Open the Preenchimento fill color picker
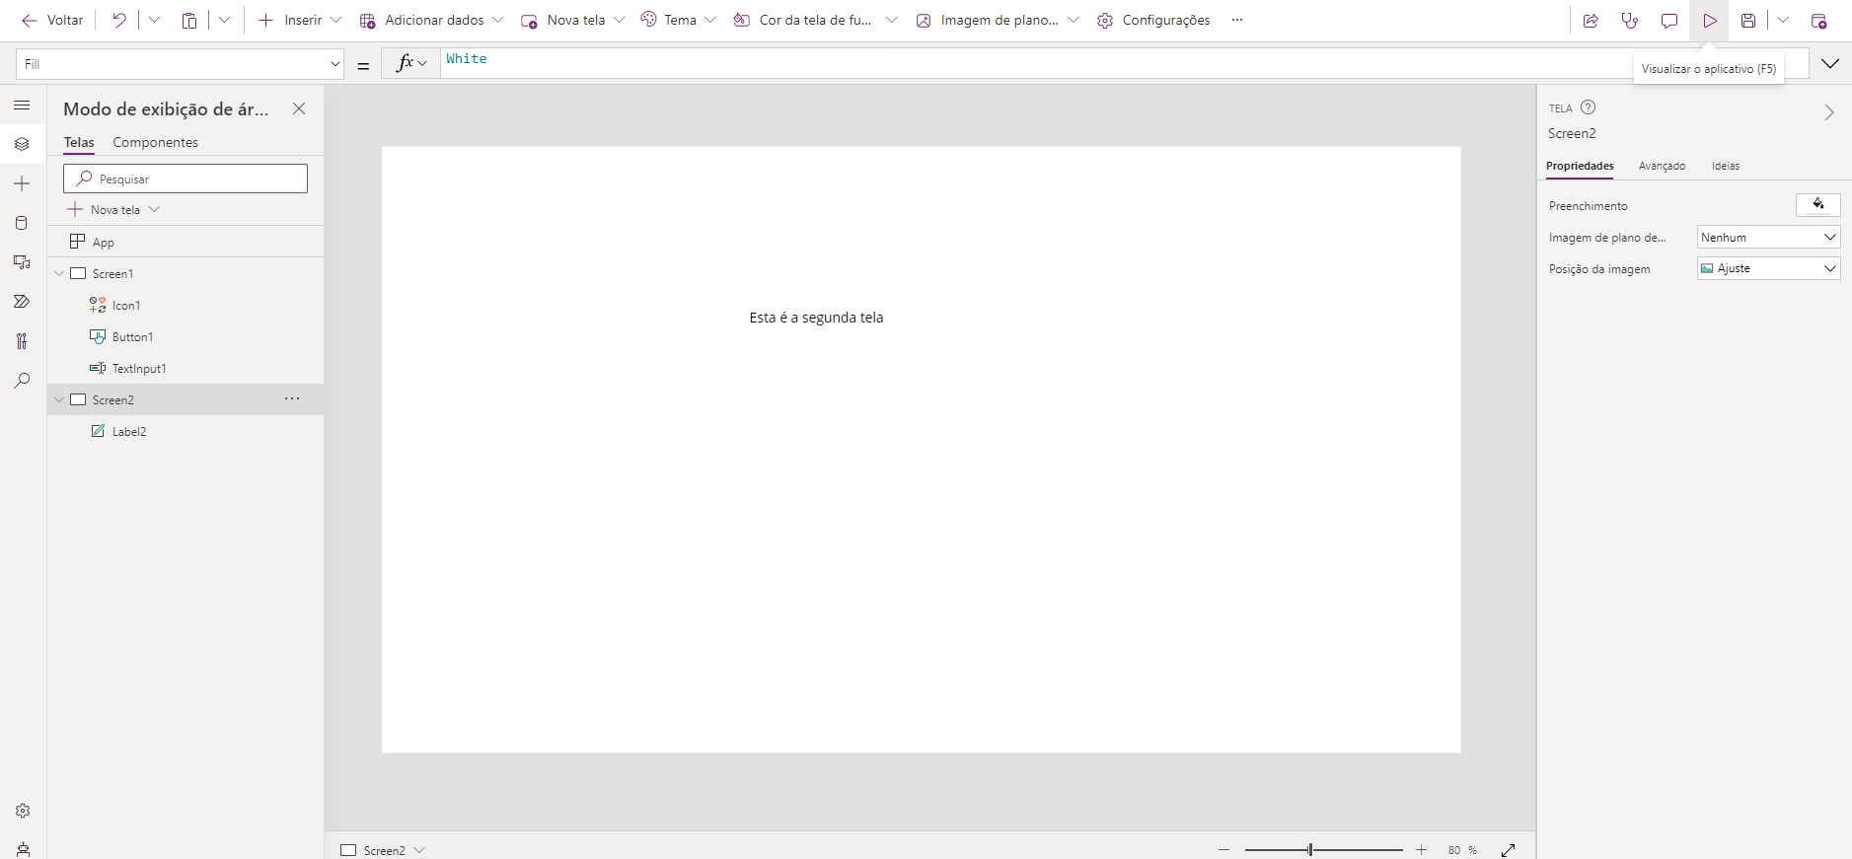 click(1817, 205)
